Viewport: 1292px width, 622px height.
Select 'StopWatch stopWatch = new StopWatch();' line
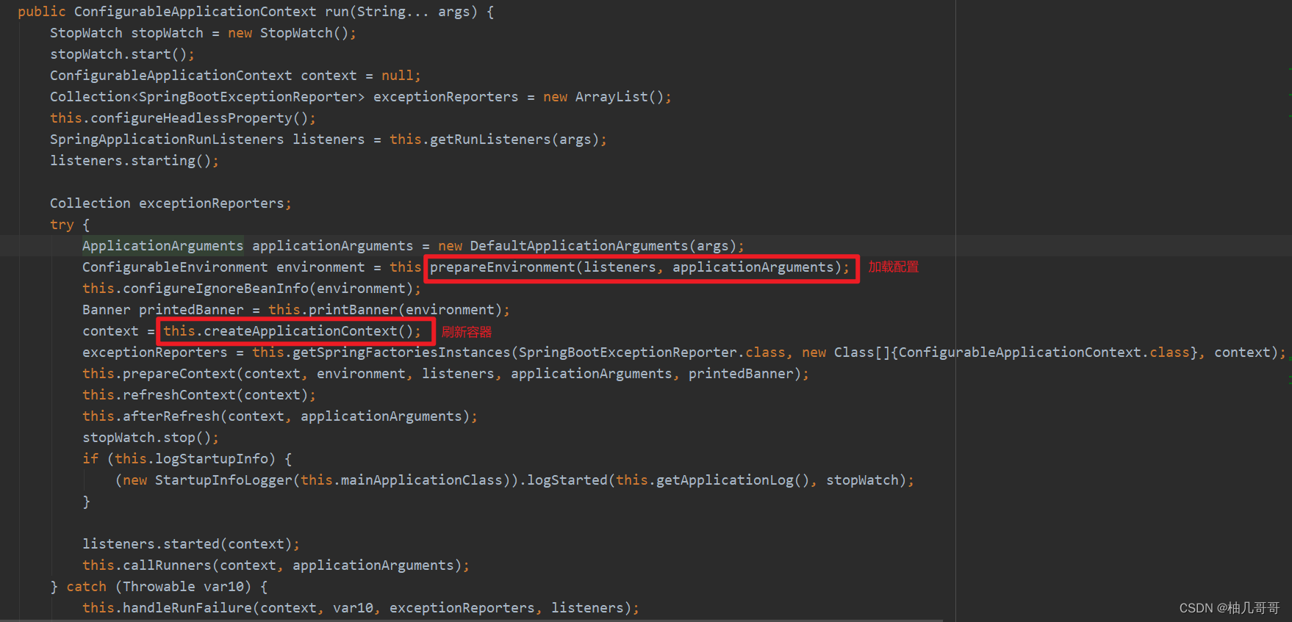pyautogui.click(x=203, y=33)
